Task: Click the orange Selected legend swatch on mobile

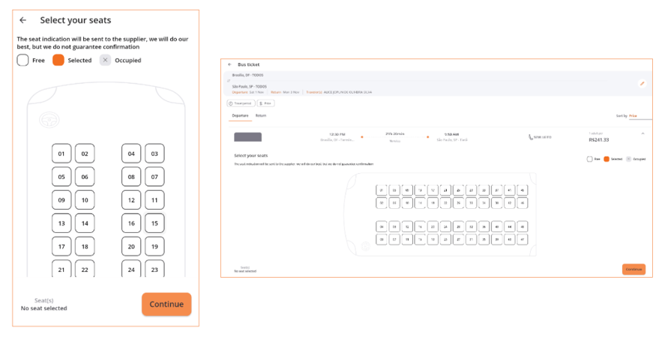Action: click(58, 60)
